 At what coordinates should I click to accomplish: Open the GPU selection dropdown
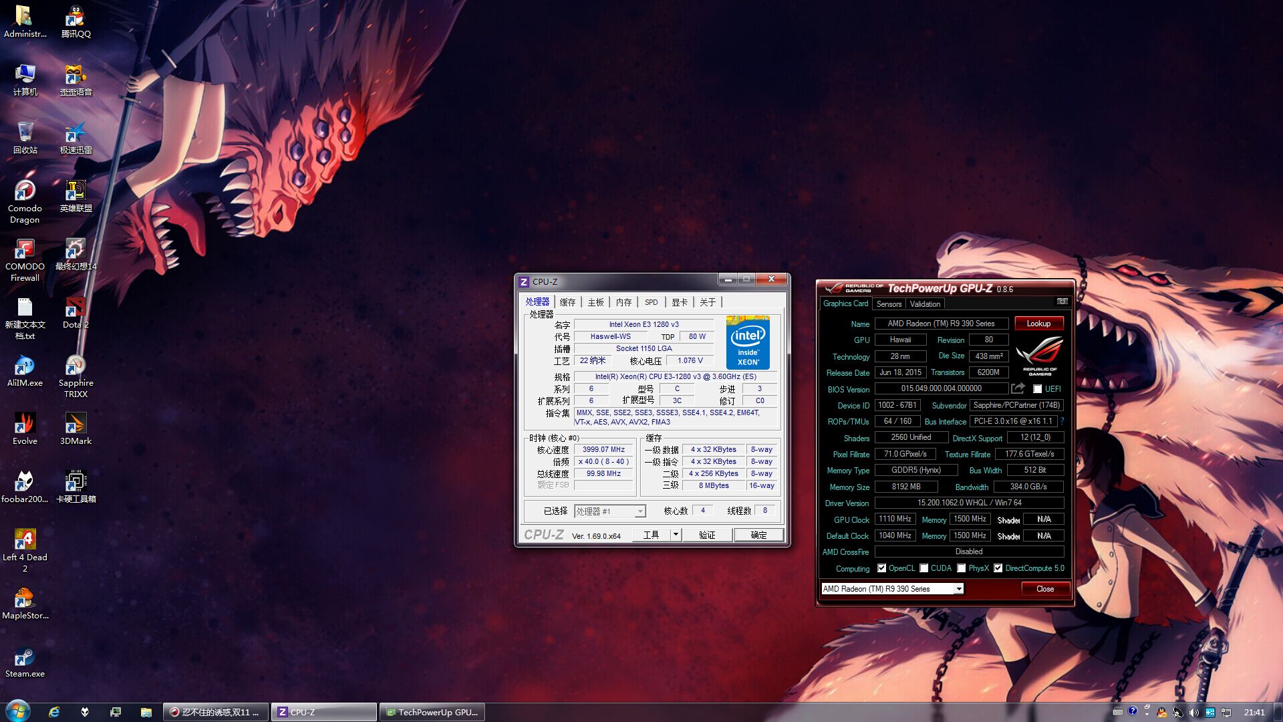click(958, 589)
